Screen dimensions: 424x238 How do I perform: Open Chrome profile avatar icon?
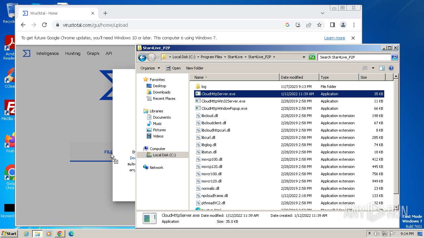coord(343,25)
